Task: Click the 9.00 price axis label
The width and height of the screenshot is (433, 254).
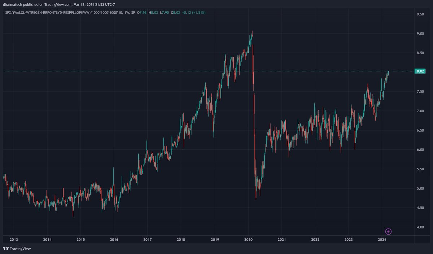Action: 420,34
